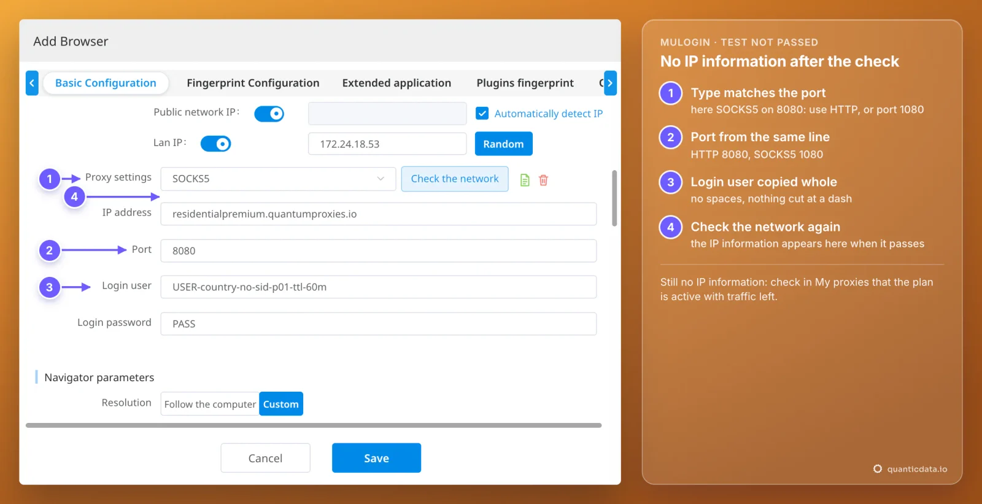Click the Lan IP field 172.24.18.53
Screen dimensions: 982x504
(x=387, y=144)
